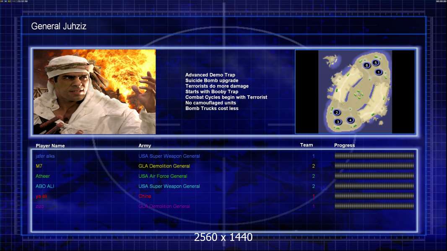
Task: Click the ya ali progress bar
Action: [x=374, y=196]
